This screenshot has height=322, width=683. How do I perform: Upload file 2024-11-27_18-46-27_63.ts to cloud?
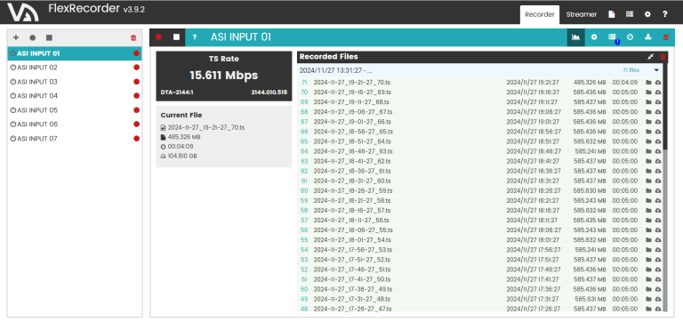tap(658, 151)
